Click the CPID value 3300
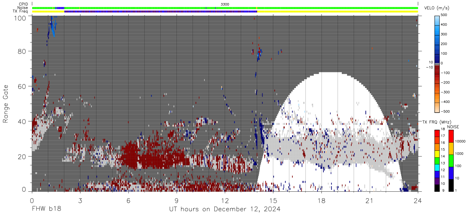The height and width of the screenshot is (217, 470). click(225, 4)
